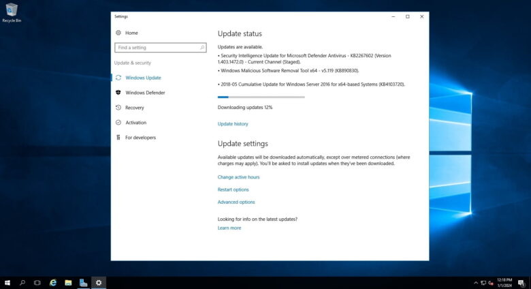This screenshot has width=531, height=289.
Task: Click the Windows Update sync arrows icon
Action: [118, 78]
